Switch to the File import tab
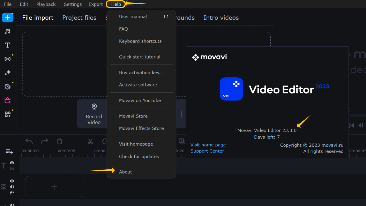The width and height of the screenshot is (366, 206). (x=38, y=18)
